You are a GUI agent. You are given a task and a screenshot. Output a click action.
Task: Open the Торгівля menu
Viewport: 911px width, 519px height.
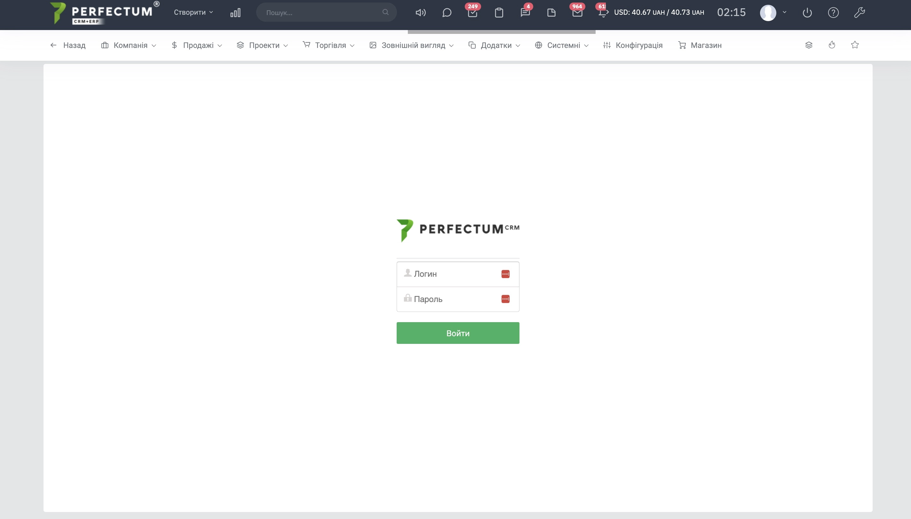tap(329, 45)
